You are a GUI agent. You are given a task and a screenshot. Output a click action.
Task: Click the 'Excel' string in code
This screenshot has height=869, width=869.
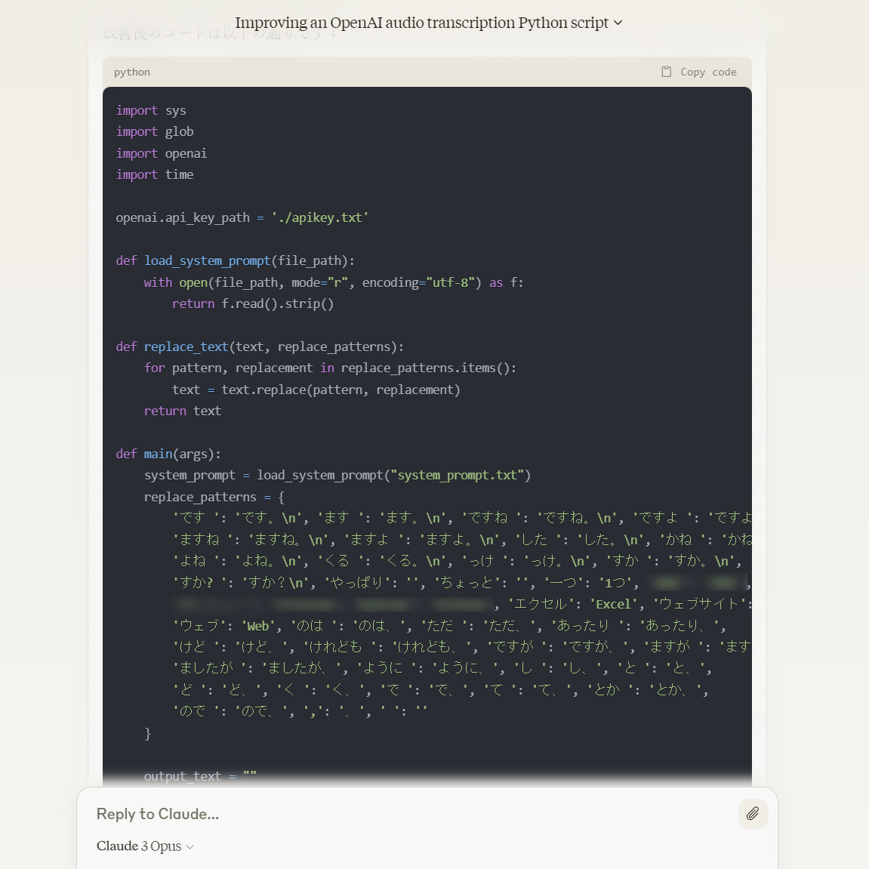click(613, 604)
